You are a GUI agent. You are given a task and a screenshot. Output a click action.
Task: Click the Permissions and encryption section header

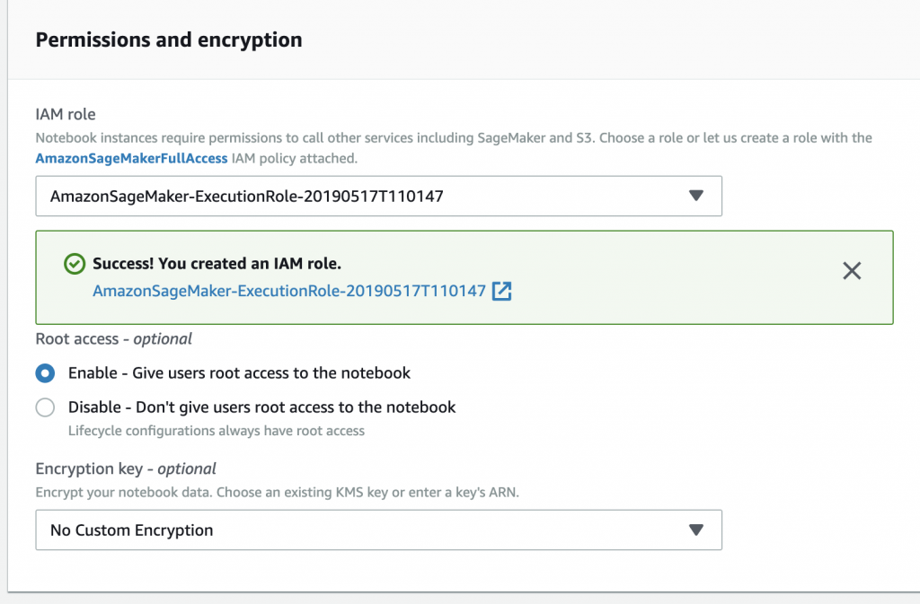point(169,39)
